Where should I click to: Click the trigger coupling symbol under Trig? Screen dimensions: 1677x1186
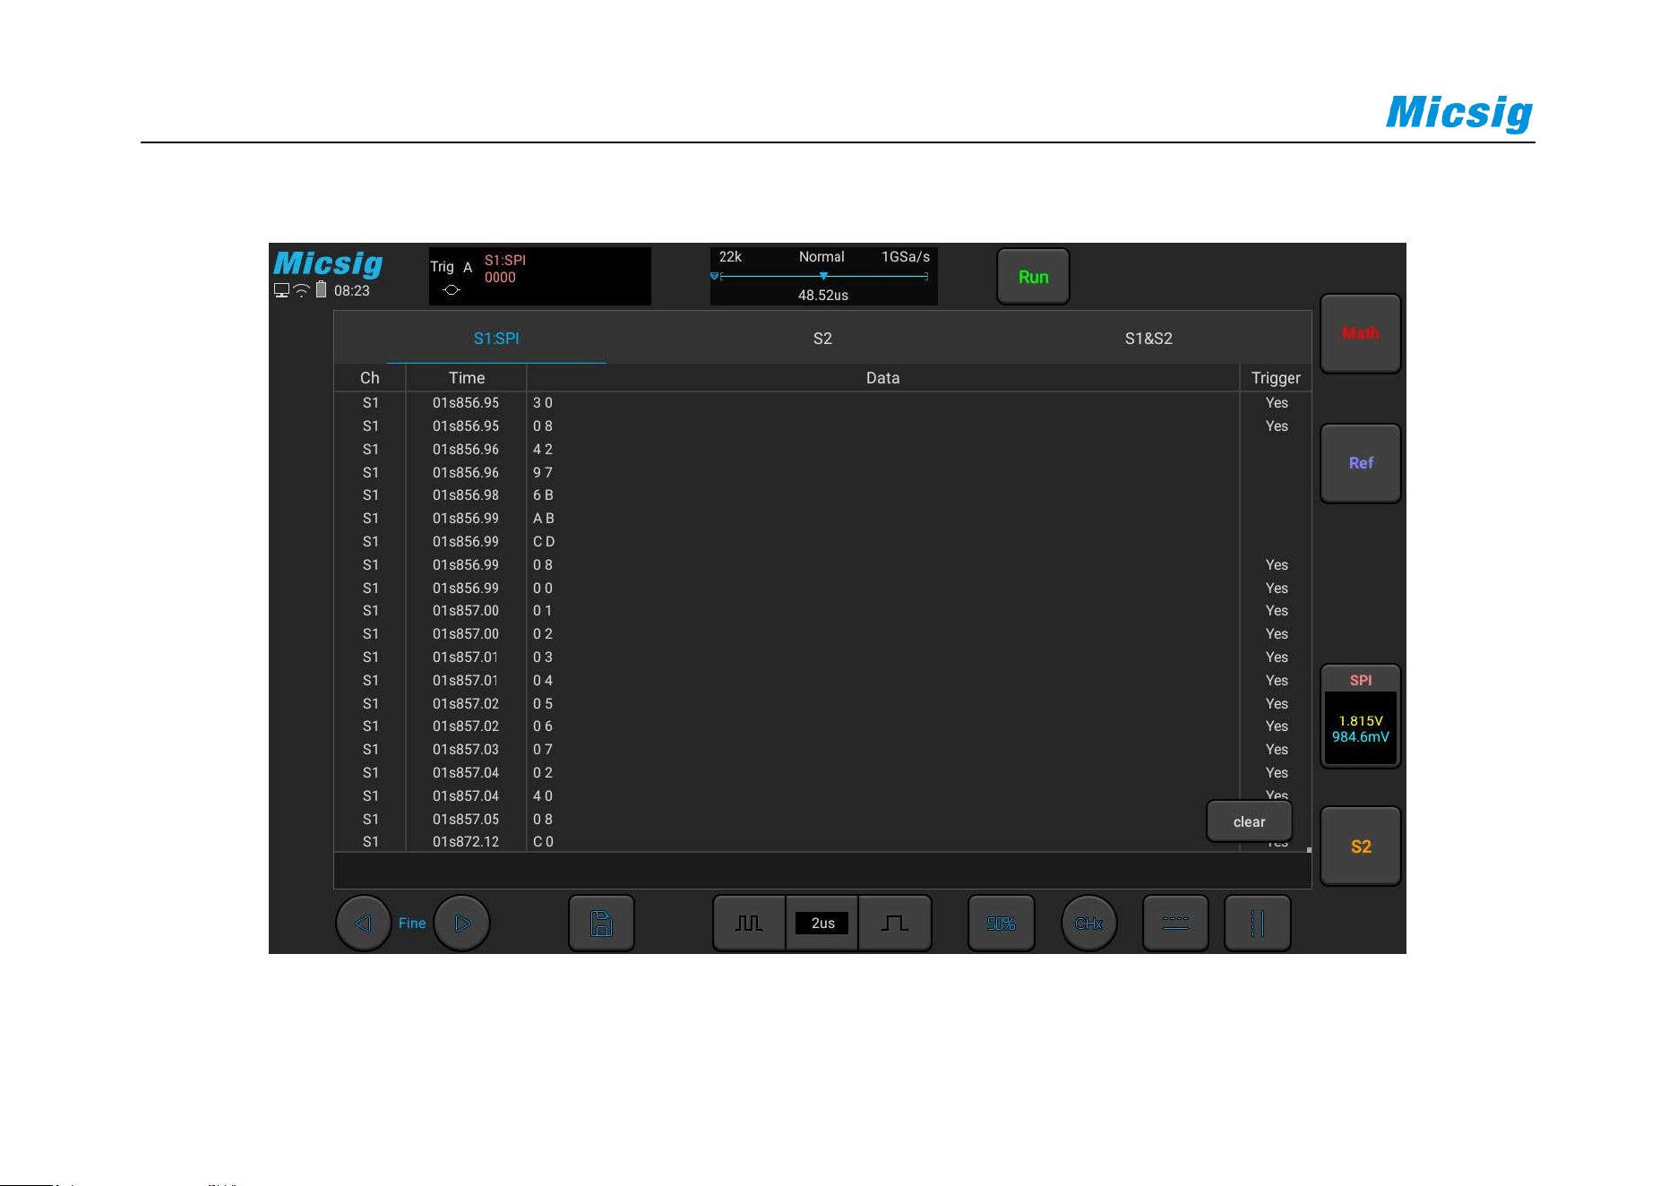pyautogui.click(x=451, y=290)
